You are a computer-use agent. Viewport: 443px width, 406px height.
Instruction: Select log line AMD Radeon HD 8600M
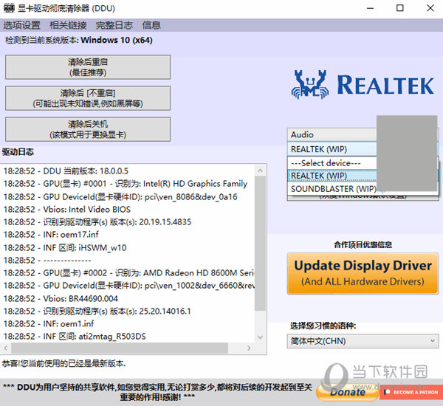128,273
